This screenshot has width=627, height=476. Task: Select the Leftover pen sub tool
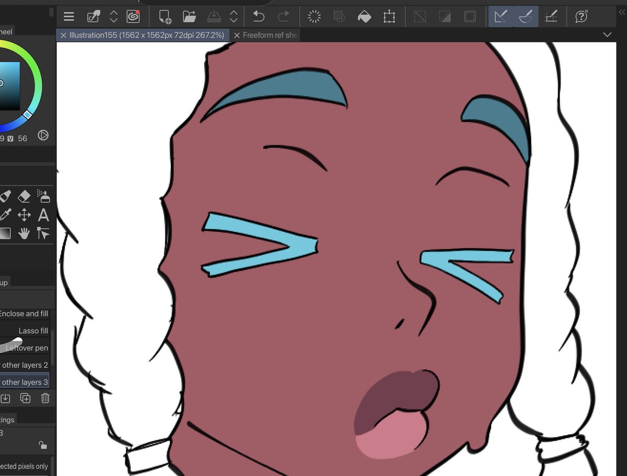coord(24,348)
